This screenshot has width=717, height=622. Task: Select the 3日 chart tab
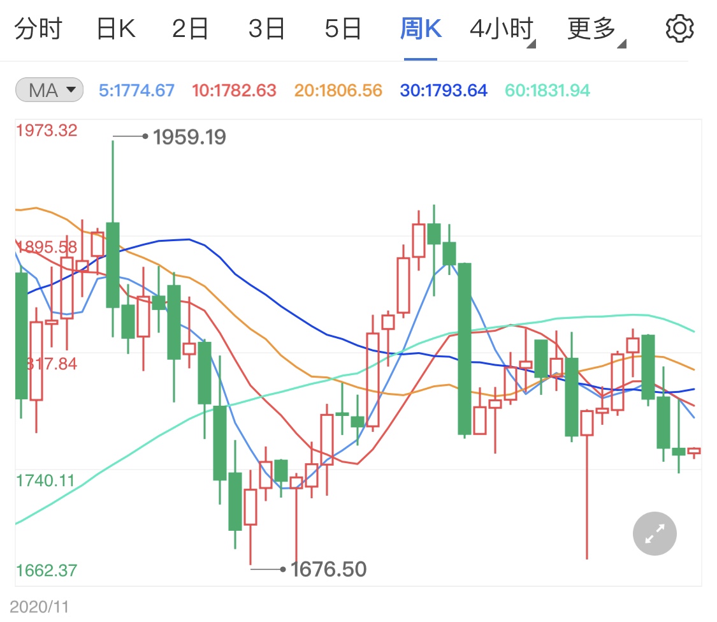(266, 29)
